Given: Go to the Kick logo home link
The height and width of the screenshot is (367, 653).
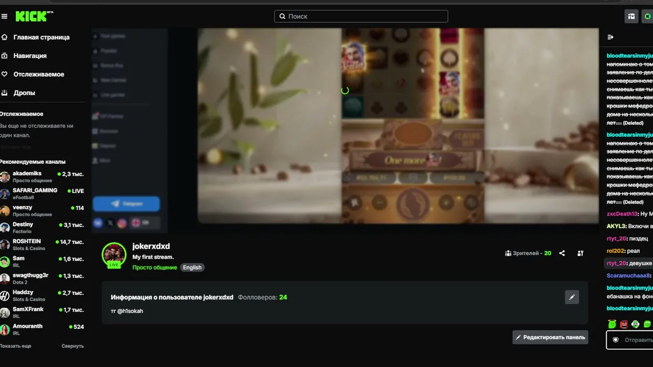Looking at the screenshot, I should pyautogui.click(x=34, y=16).
